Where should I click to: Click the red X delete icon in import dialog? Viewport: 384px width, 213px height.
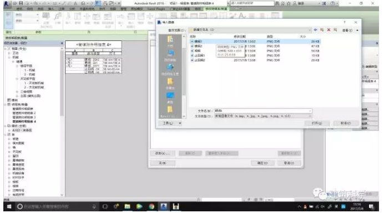[x=329, y=30]
